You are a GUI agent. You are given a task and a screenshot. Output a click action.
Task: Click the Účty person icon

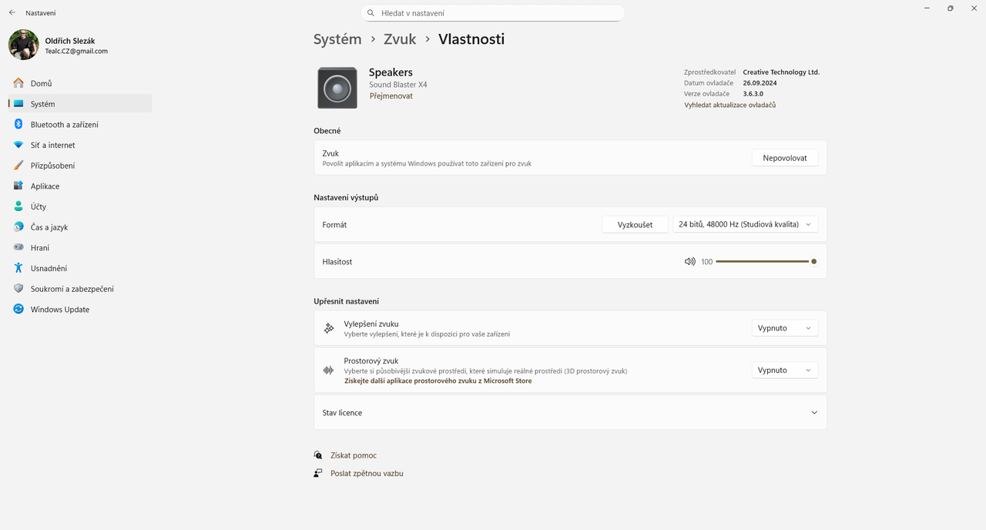(x=18, y=206)
